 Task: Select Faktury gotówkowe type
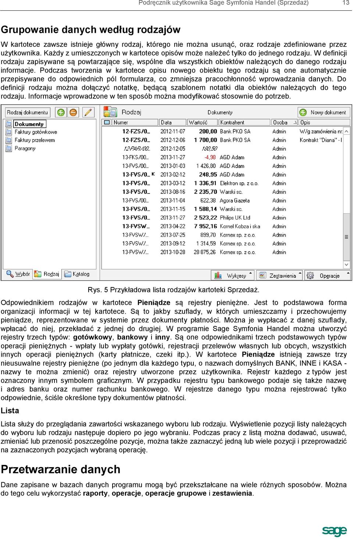[36, 132]
